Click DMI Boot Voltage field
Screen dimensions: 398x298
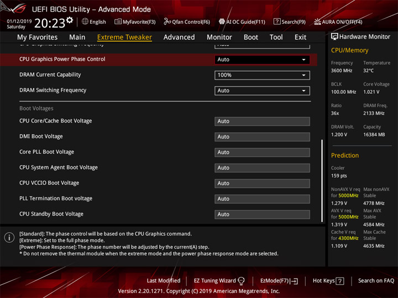click(x=262, y=137)
